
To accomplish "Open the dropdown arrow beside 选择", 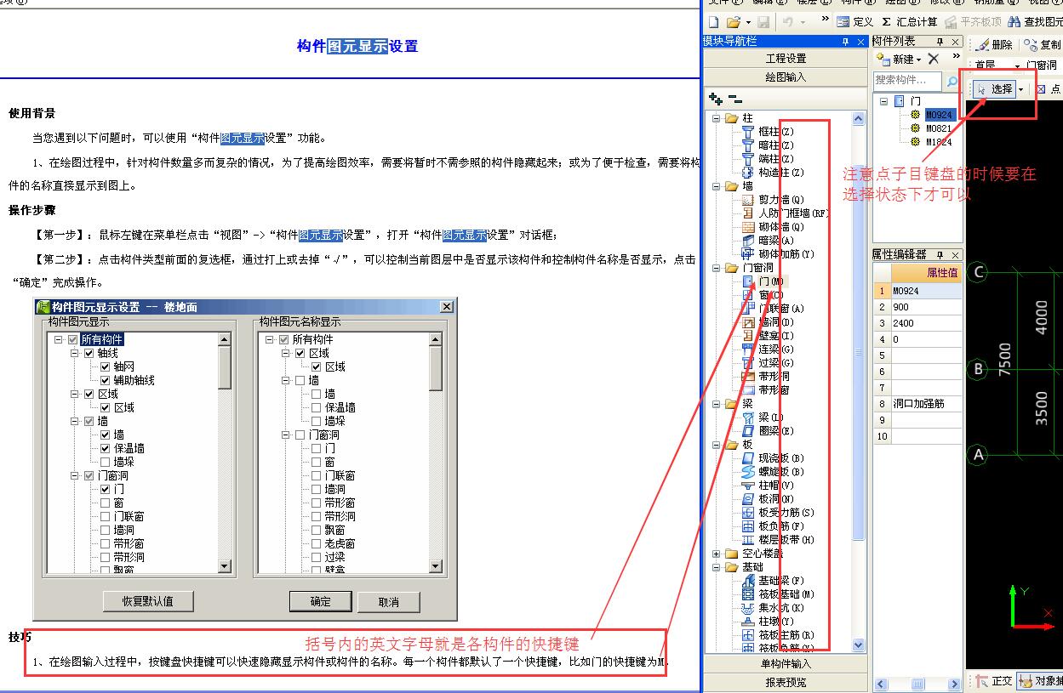I will [1021, 88].
